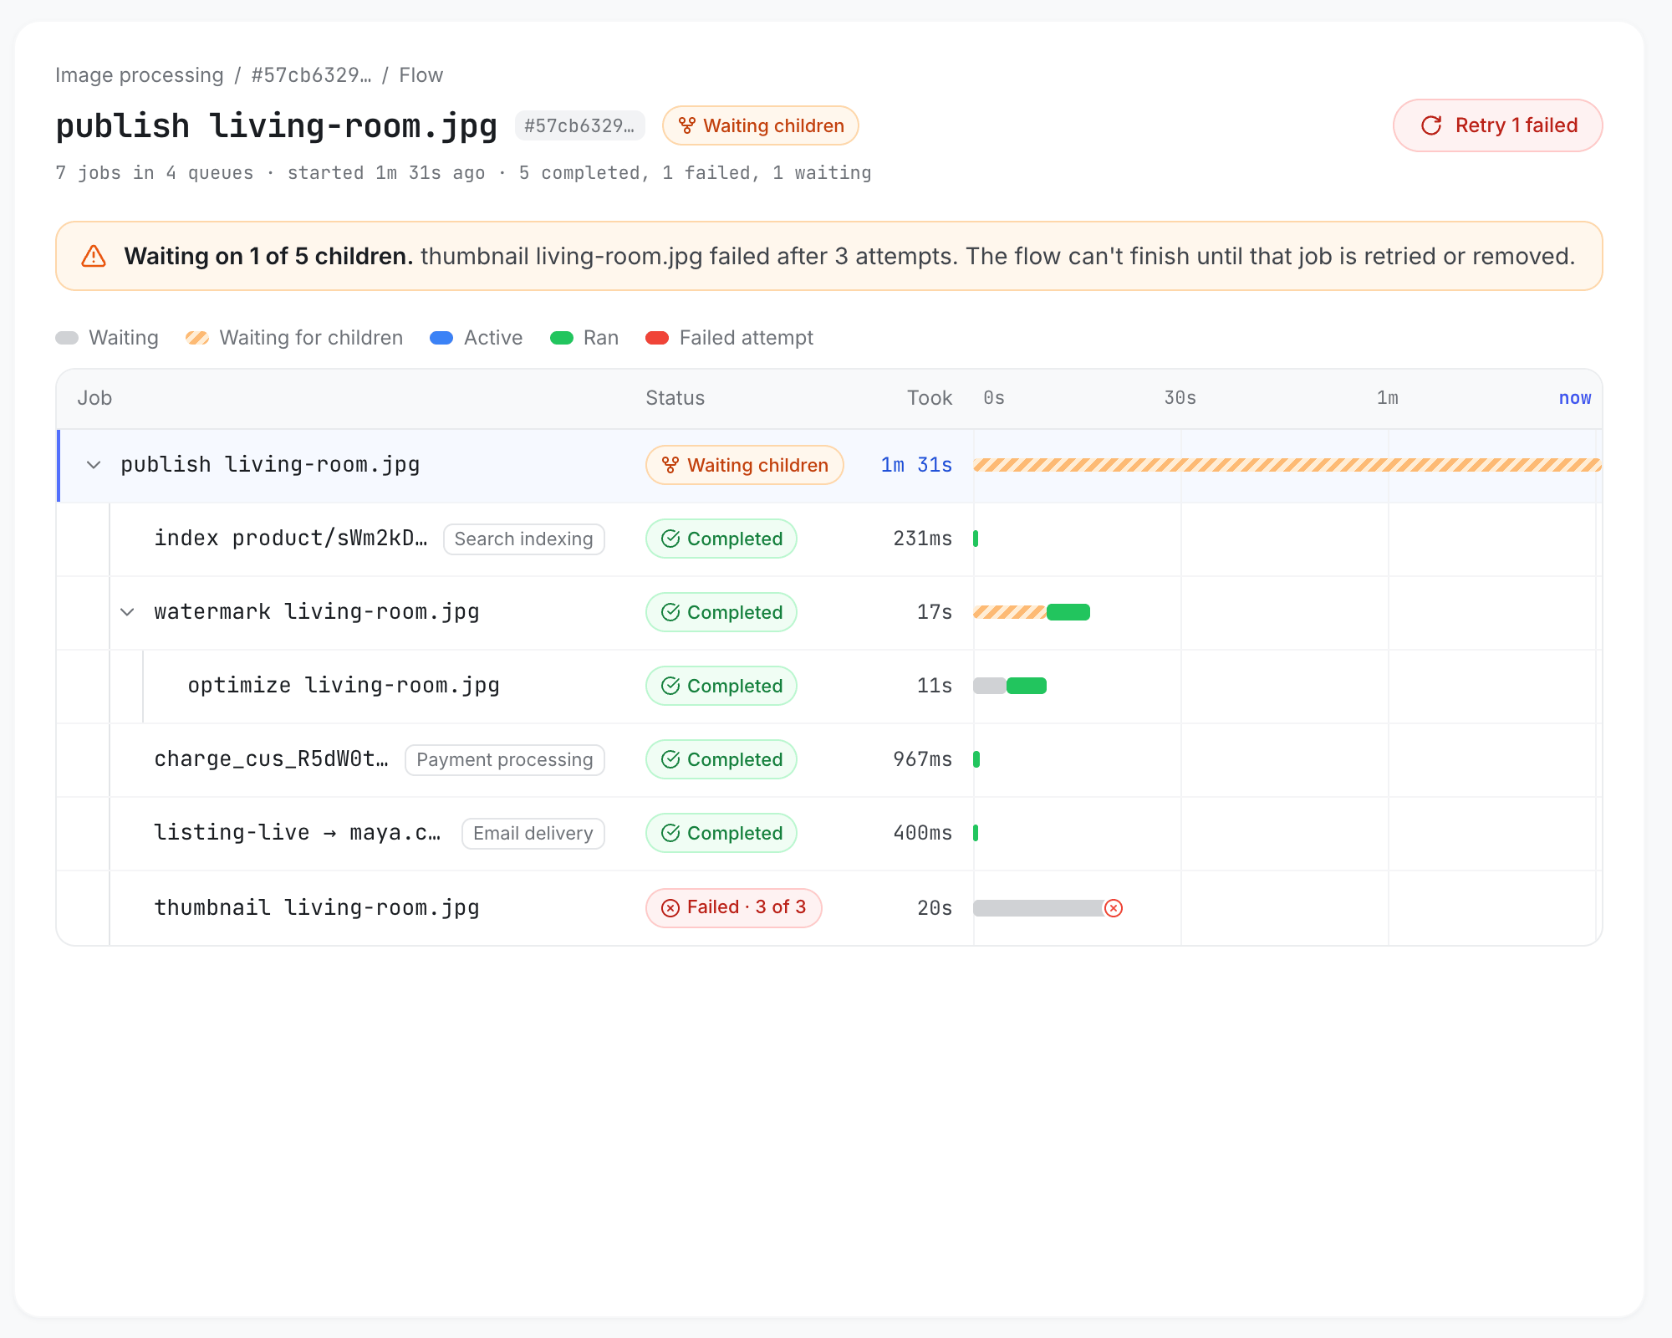Screen dimensions: 1672x1338
Task: Click the Waiting legend swatch
Action: [x=67, y=338]
